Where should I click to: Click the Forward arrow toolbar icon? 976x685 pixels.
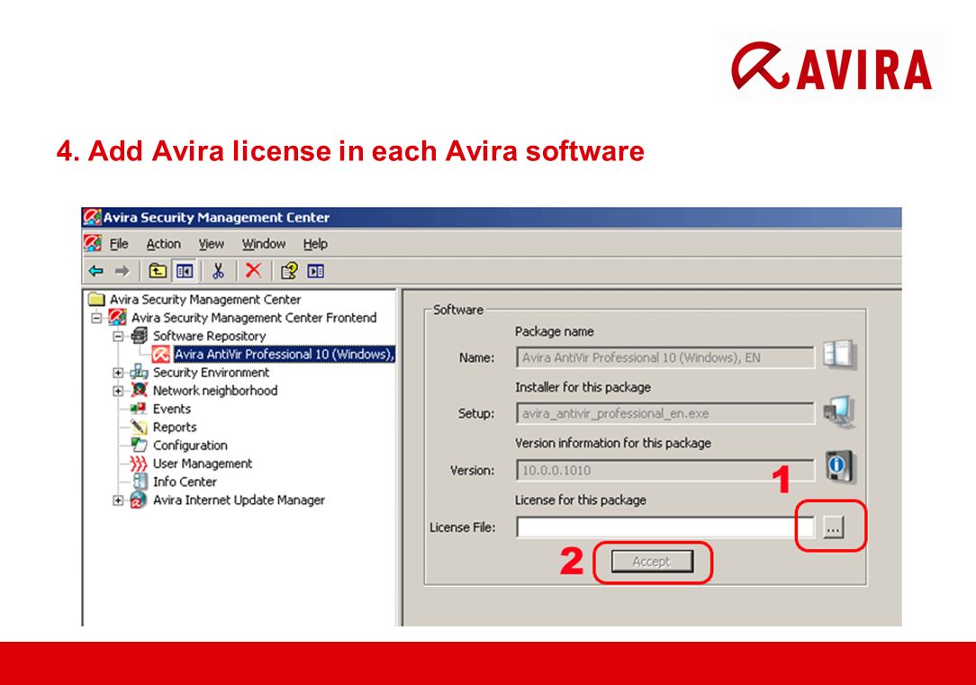click(x=122, y=271)
